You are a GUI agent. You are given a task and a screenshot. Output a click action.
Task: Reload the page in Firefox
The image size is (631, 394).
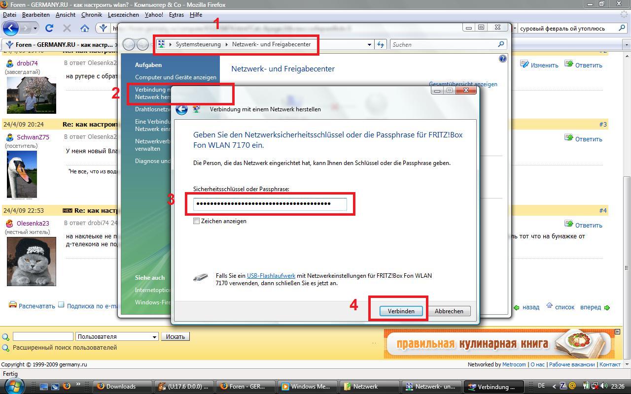pos(49,28)
